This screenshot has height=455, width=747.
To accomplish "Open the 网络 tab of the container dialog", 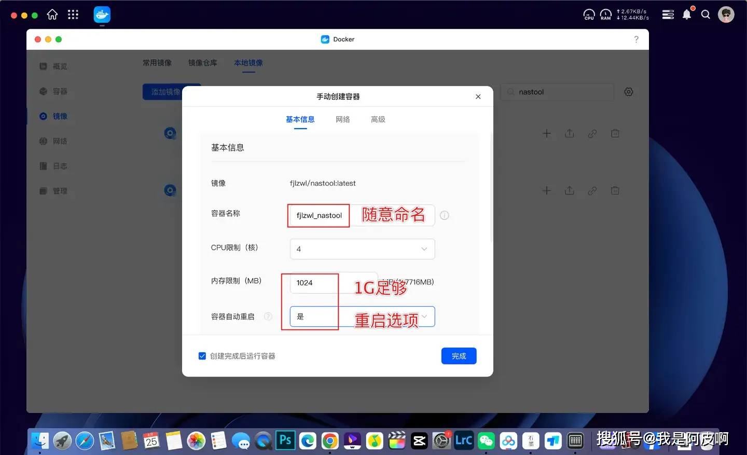I will 342,119.
